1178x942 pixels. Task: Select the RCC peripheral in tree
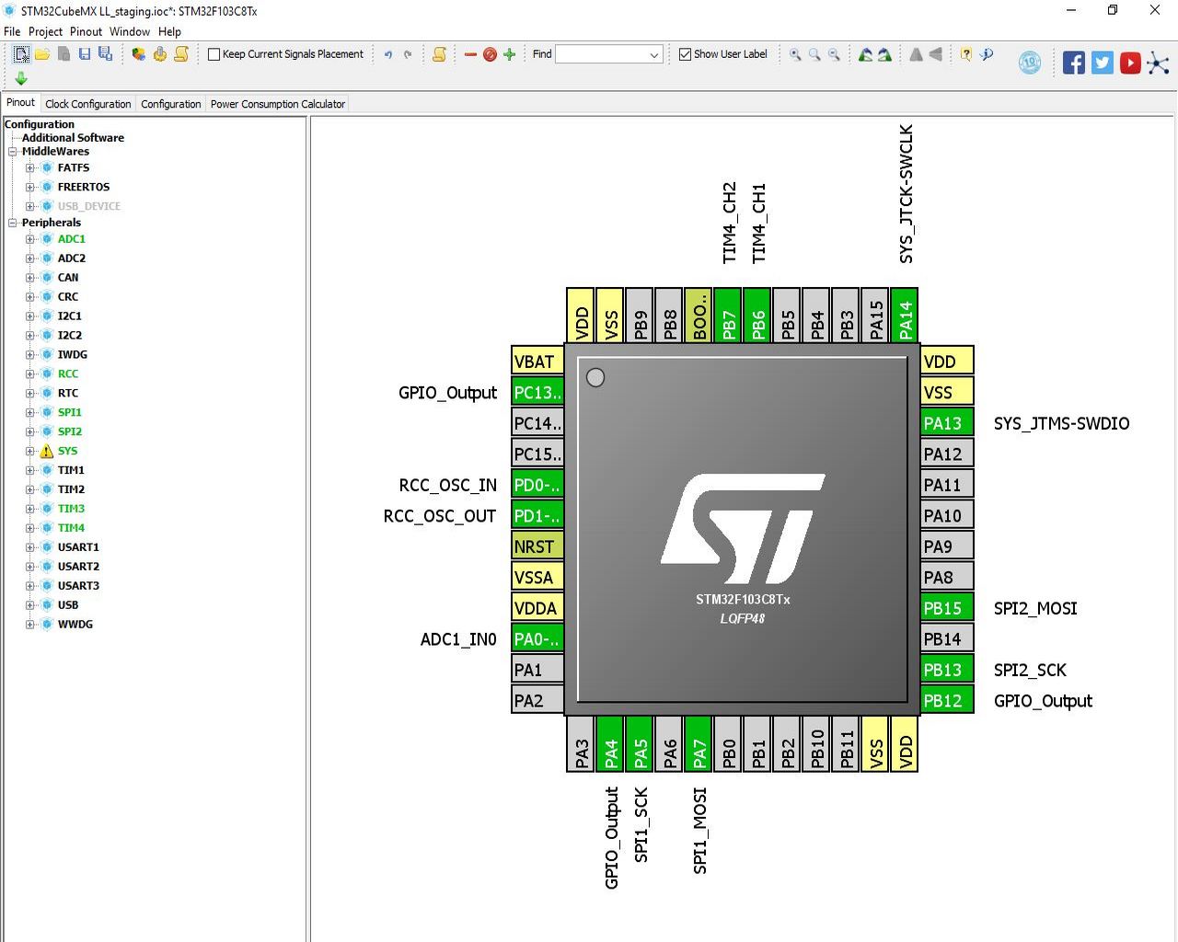tap(68, 373)
